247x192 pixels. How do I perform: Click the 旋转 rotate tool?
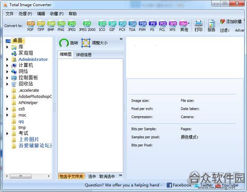(68, 43)
